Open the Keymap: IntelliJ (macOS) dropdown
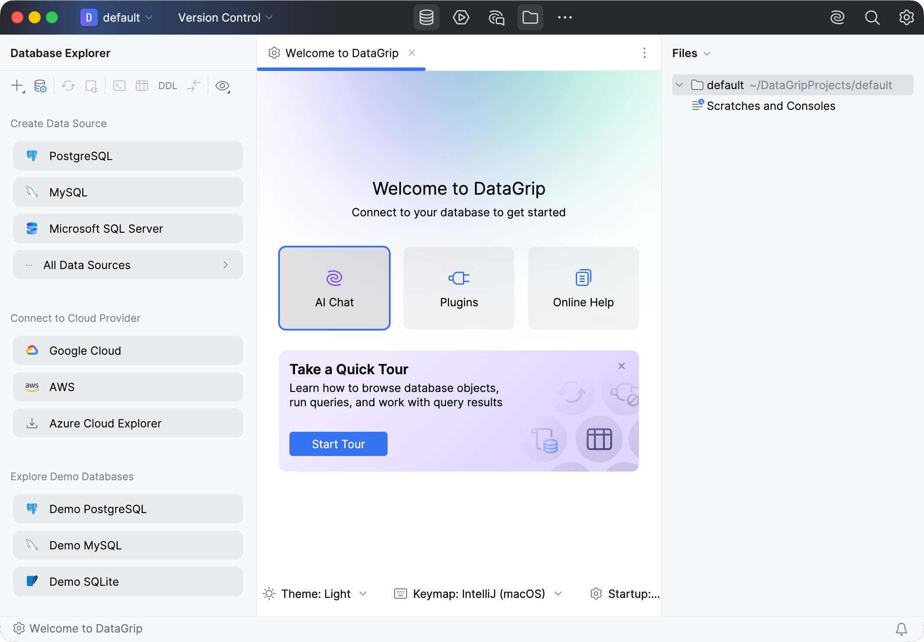The image size is (924, 642). 478,594
